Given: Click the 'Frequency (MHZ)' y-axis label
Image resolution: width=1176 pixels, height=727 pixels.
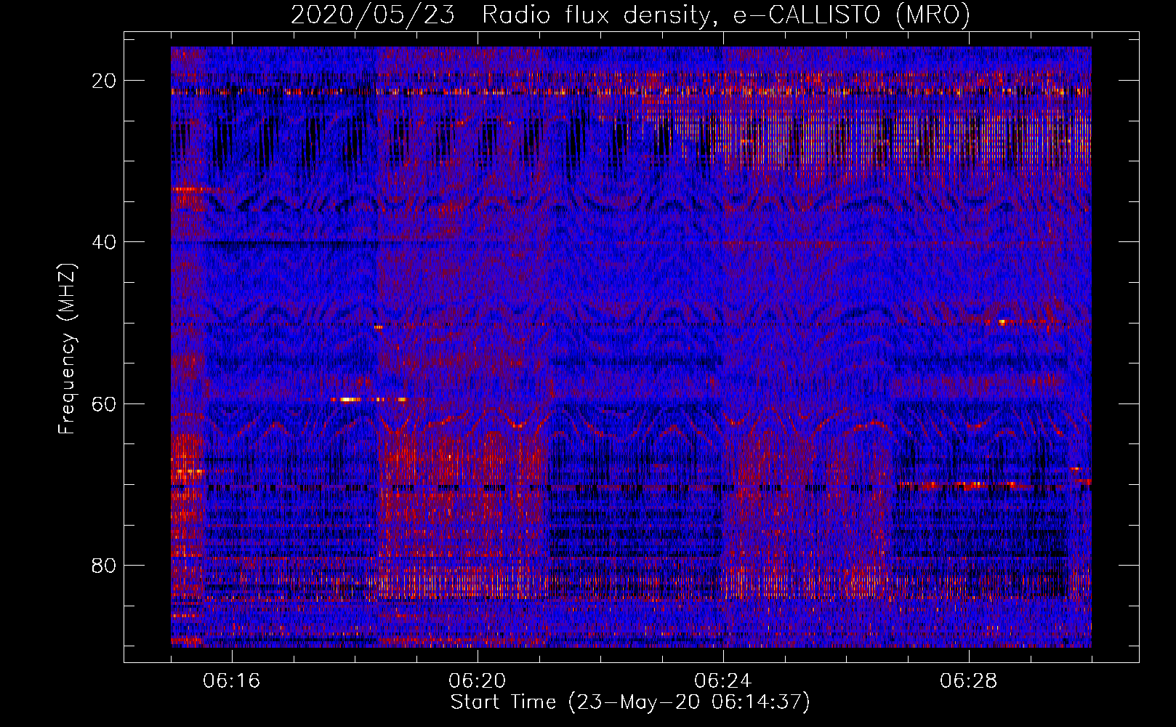Looking at the screenshot, I should (x=67, y=349).
